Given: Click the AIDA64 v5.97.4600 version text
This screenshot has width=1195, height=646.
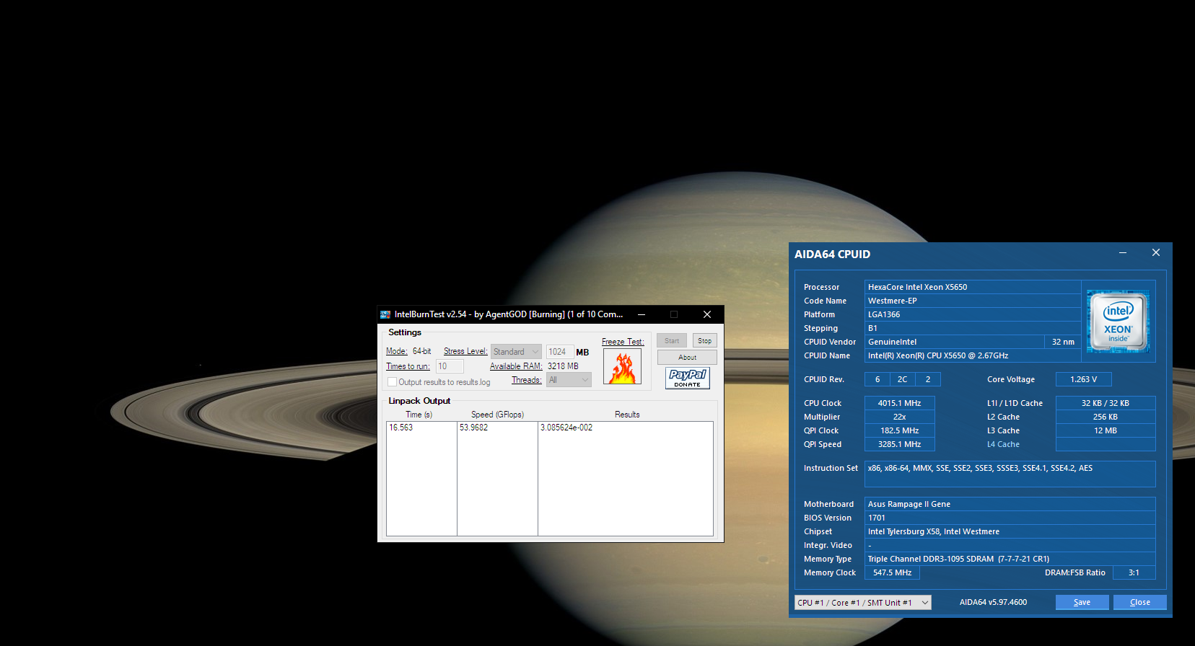Looking at the screenshot, I should pyautogui.click(x=993, y=602).
